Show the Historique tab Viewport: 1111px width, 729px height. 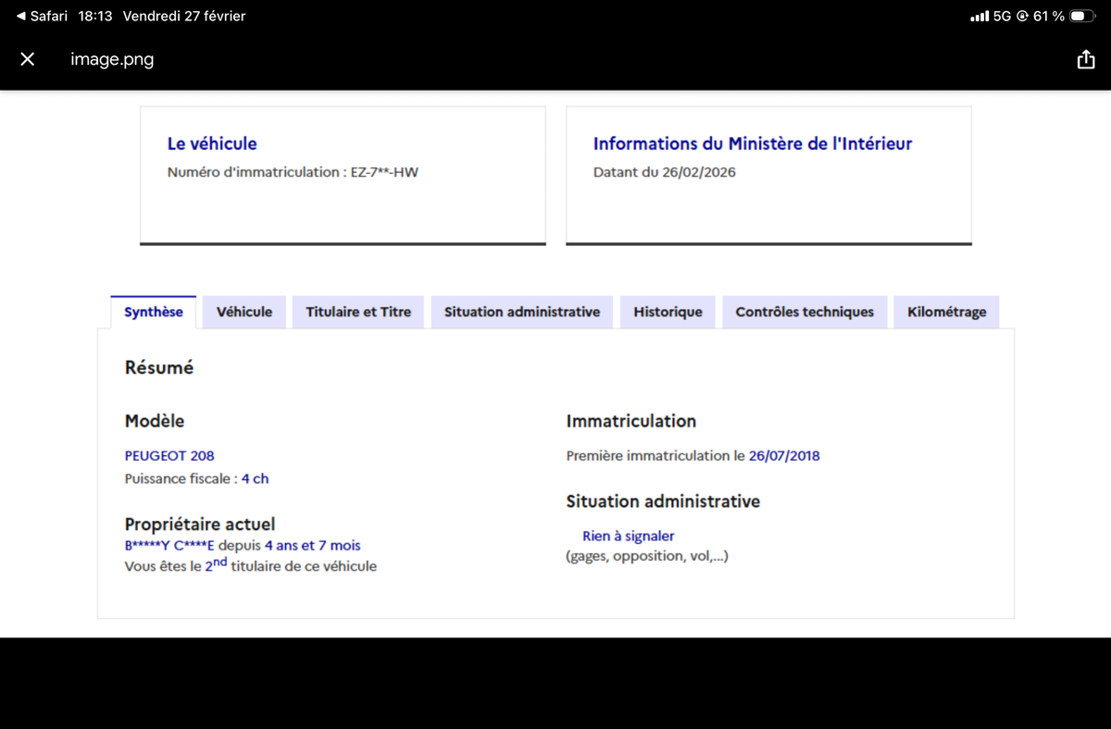pyautogui.click(x=668, y=312)
